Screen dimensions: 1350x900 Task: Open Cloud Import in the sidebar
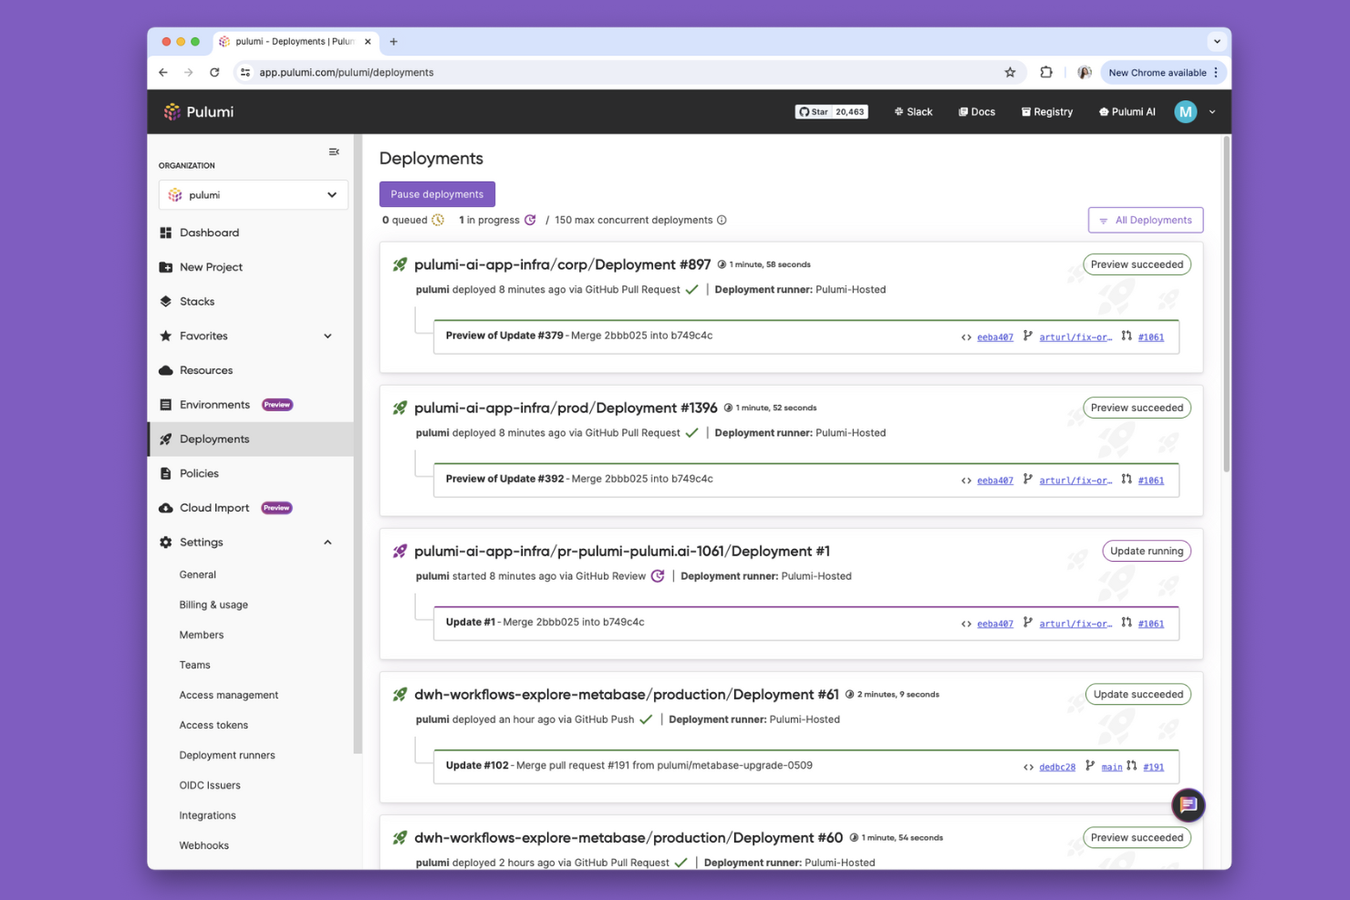coord(214,507)
